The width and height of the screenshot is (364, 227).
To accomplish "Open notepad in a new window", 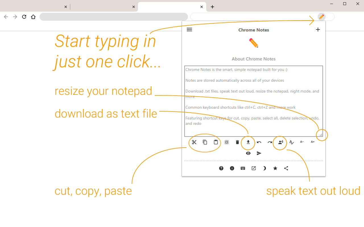I will click(254, 168).
